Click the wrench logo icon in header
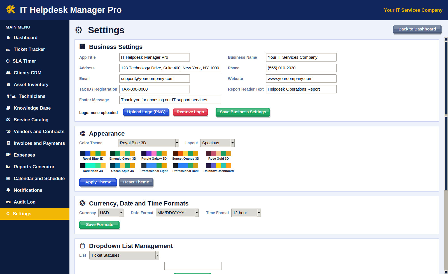Screen dimensions: 448x274 (11, 10)
